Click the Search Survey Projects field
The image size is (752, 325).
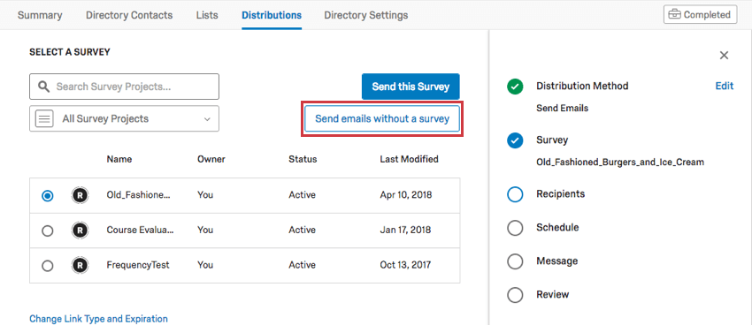(x=124, y=87)
